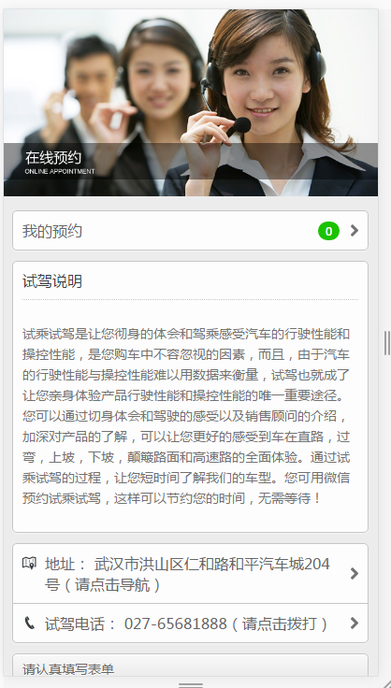
Task: Click the right edge resize handle
Action: pyautogui.click(x=386, y=343)
